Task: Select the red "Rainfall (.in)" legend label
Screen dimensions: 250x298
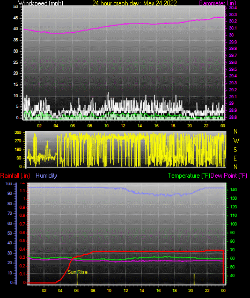Action: [15, 176]
